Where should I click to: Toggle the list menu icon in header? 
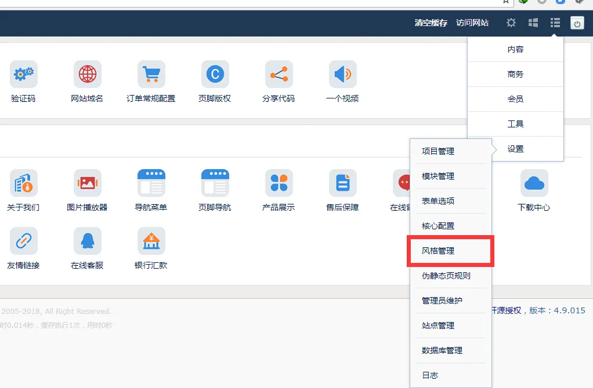point(555,23)
